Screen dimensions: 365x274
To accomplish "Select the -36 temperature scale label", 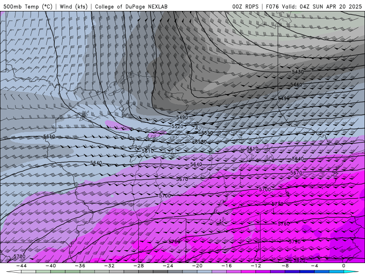I will [80, 266].
